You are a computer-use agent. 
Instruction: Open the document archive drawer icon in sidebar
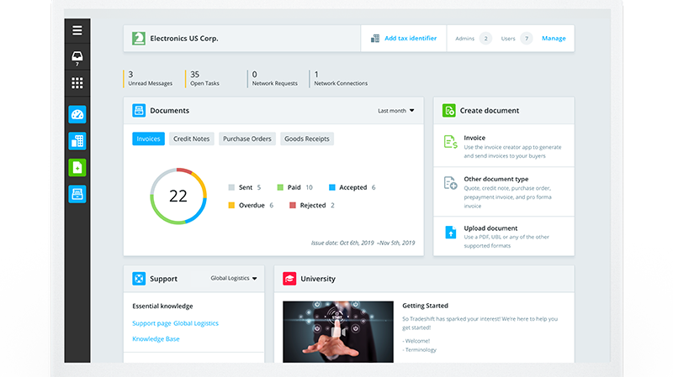[x=77, y=194]
